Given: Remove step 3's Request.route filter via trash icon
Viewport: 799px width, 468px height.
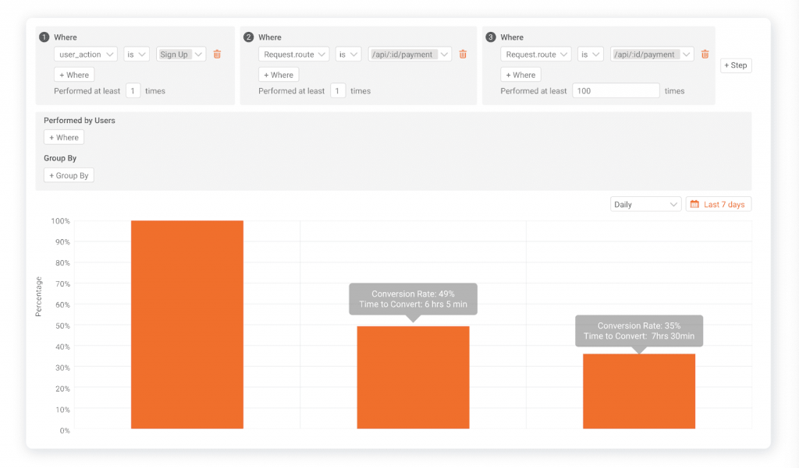Looking at the screenshot, I should pyautogui.click(x=705, y=54).
